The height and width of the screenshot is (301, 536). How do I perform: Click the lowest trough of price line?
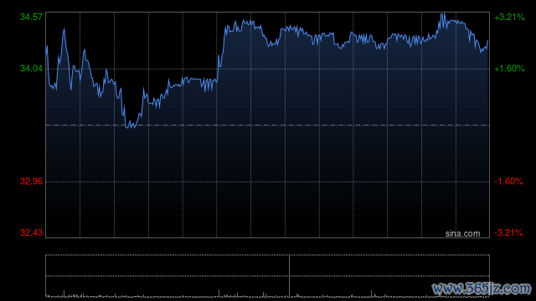[x=131, y=127]
